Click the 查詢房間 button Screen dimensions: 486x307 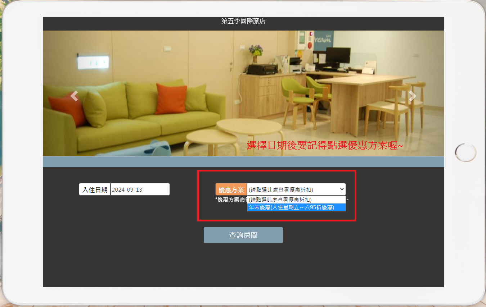click(243, 235)
